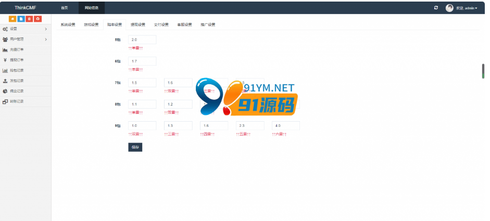Open 发包记录 via its upload icon
This screenshot has height=221, width=490.
(x=5, y=81)
